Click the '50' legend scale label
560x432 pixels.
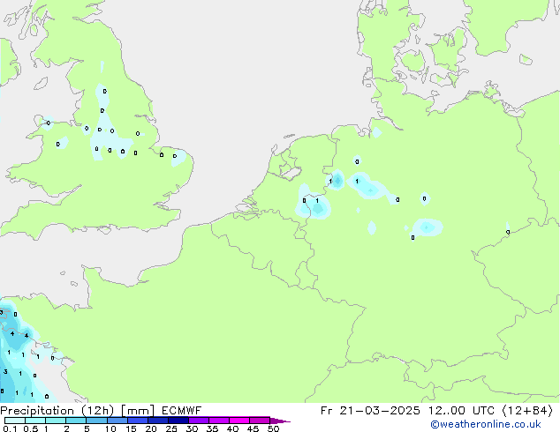point(273,428)
